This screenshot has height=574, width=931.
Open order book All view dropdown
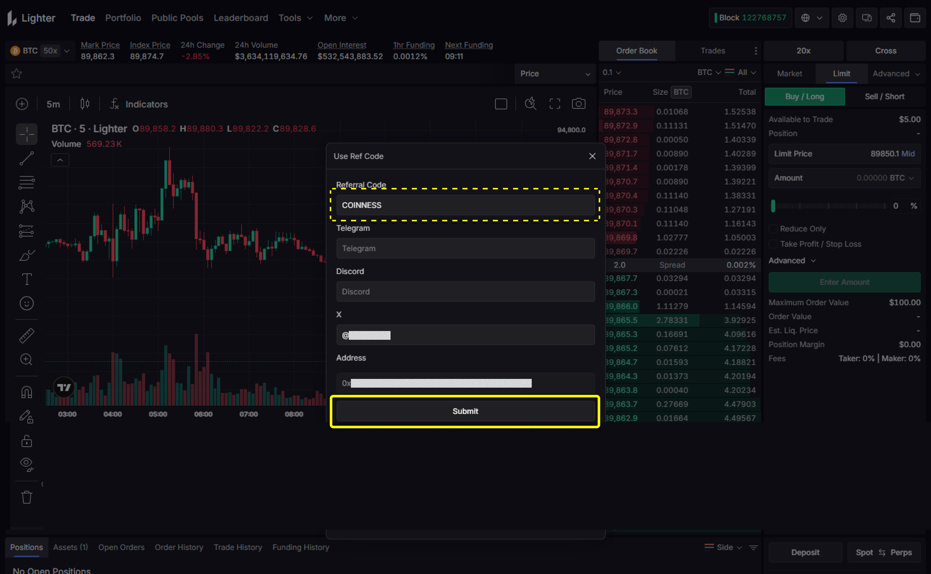(741, 72)
